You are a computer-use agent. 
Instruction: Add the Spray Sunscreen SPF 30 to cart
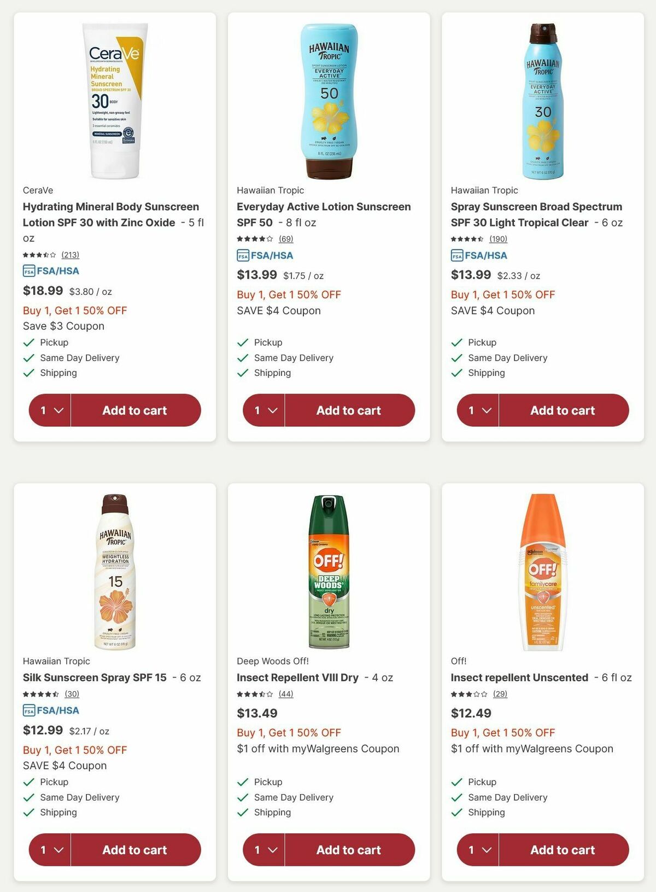coord(562,410)
